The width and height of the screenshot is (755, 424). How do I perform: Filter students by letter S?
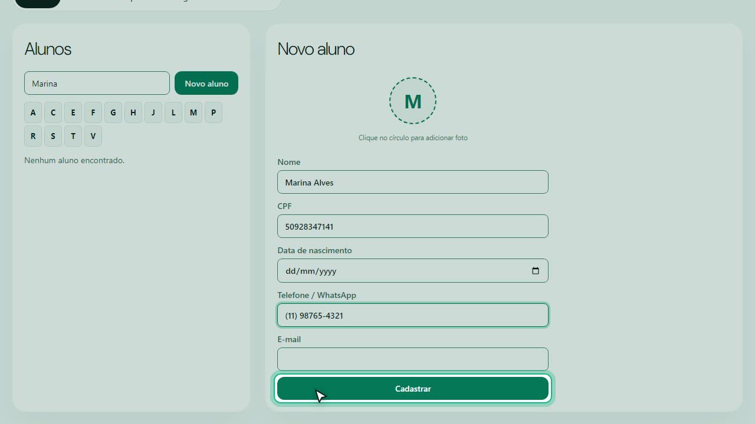[53, 136]
